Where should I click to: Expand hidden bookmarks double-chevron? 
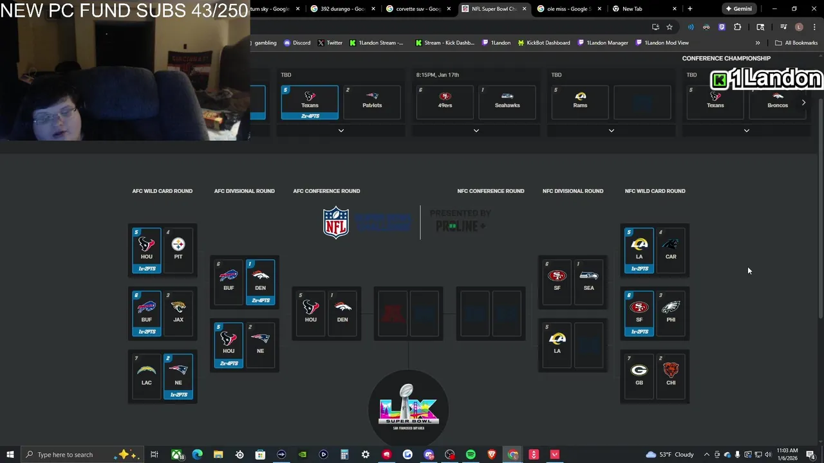point(758,43)
